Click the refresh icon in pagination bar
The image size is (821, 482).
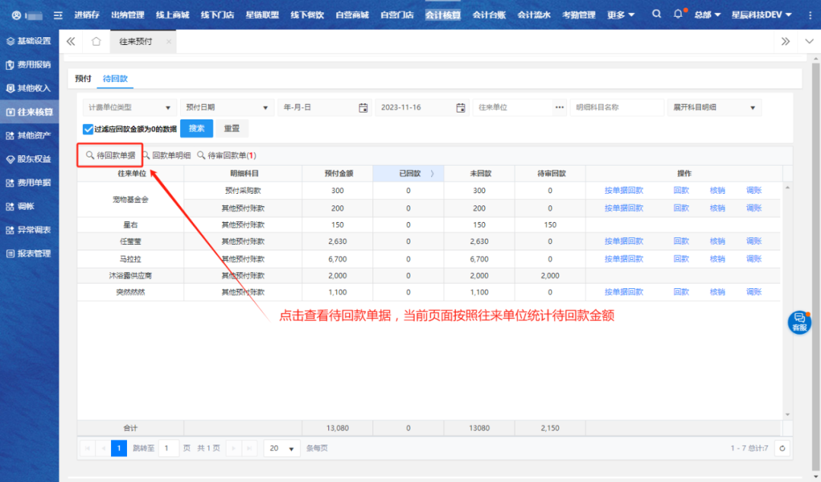click(781, 449)
